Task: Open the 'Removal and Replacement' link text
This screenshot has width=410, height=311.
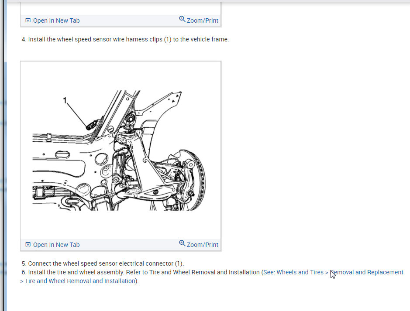Action: click(367, 272)
